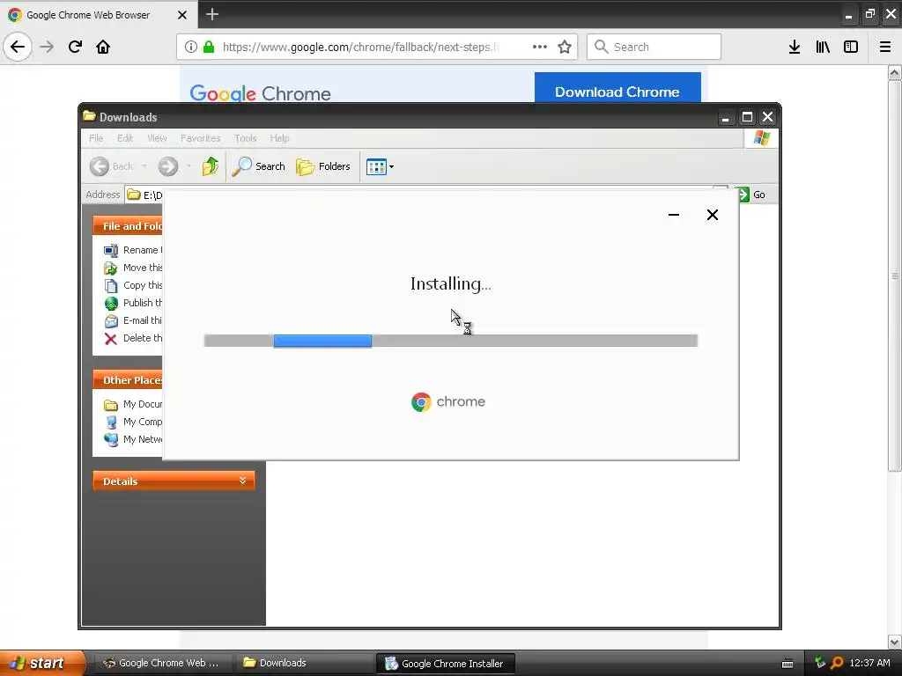Go up one folder level in explorer
The image size is (902, 676).
211,166
